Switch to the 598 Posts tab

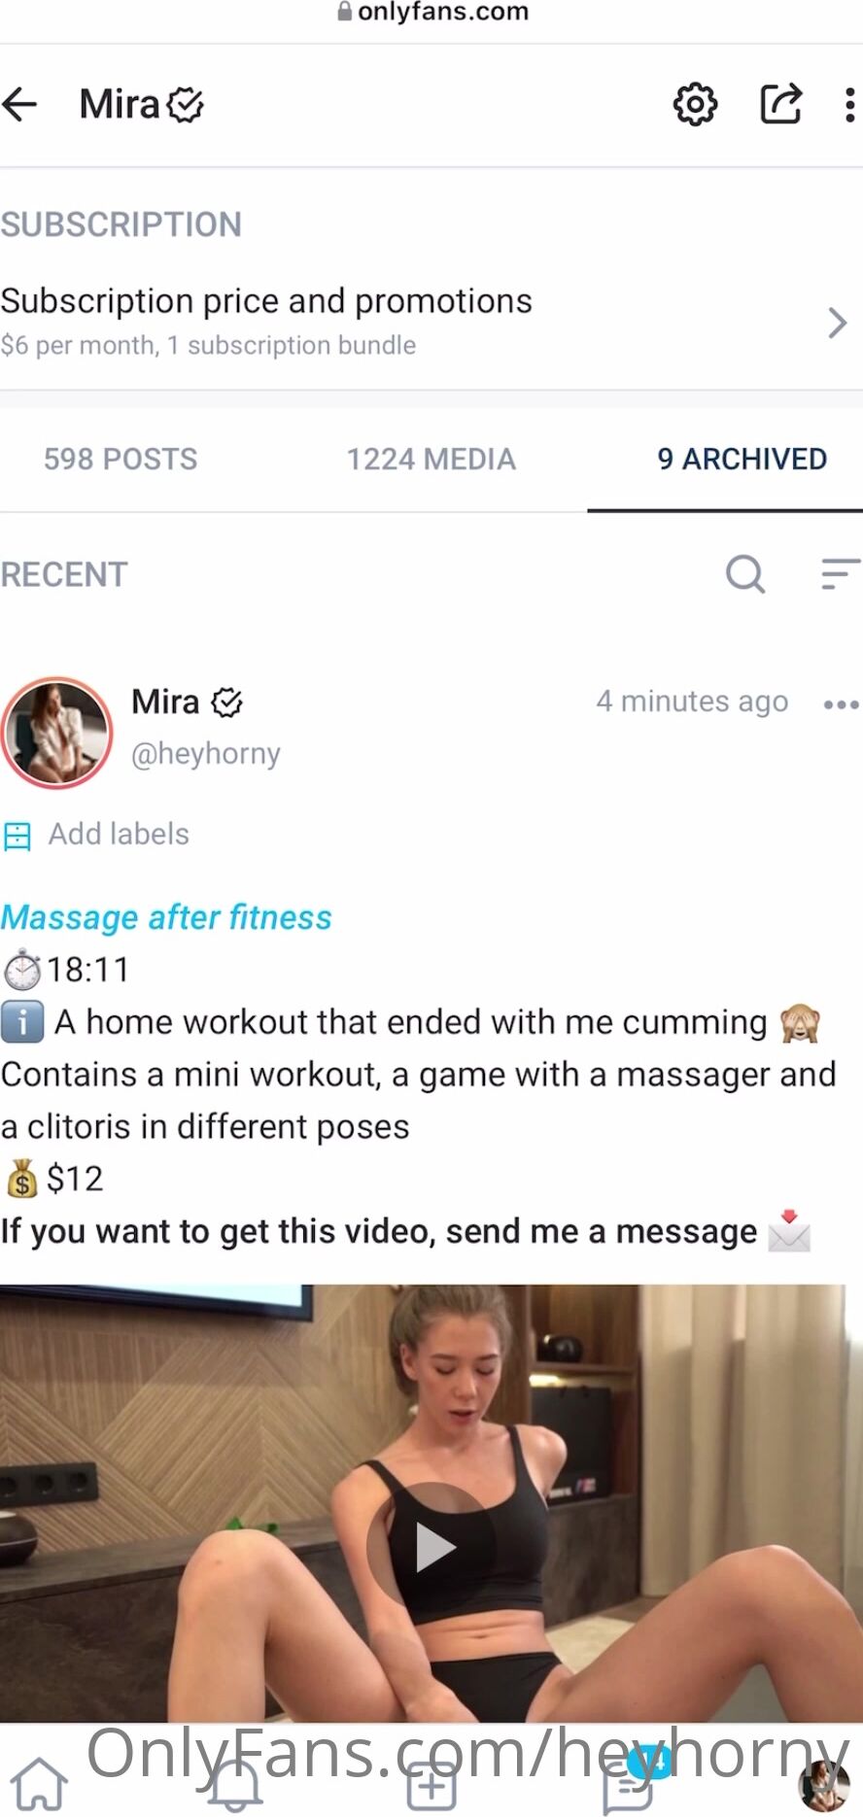coord(121,459)
